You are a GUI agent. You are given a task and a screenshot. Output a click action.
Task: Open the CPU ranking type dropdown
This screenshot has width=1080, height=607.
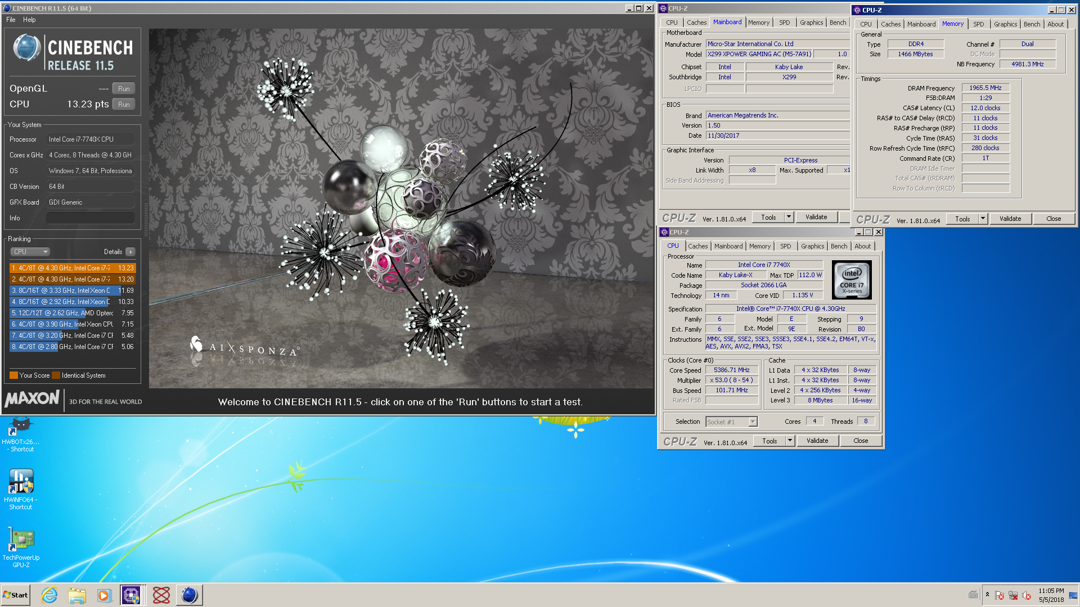(30, 252)
